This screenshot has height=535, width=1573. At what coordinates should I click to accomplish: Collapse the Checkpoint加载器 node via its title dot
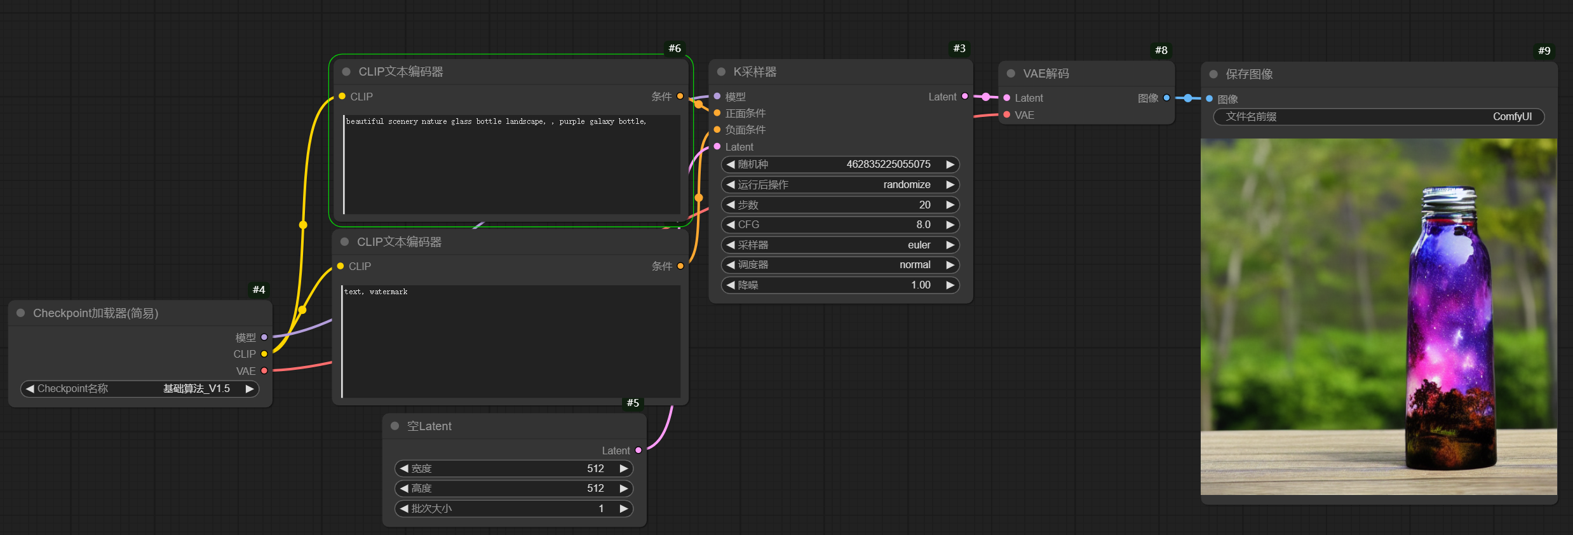point(20,313)
